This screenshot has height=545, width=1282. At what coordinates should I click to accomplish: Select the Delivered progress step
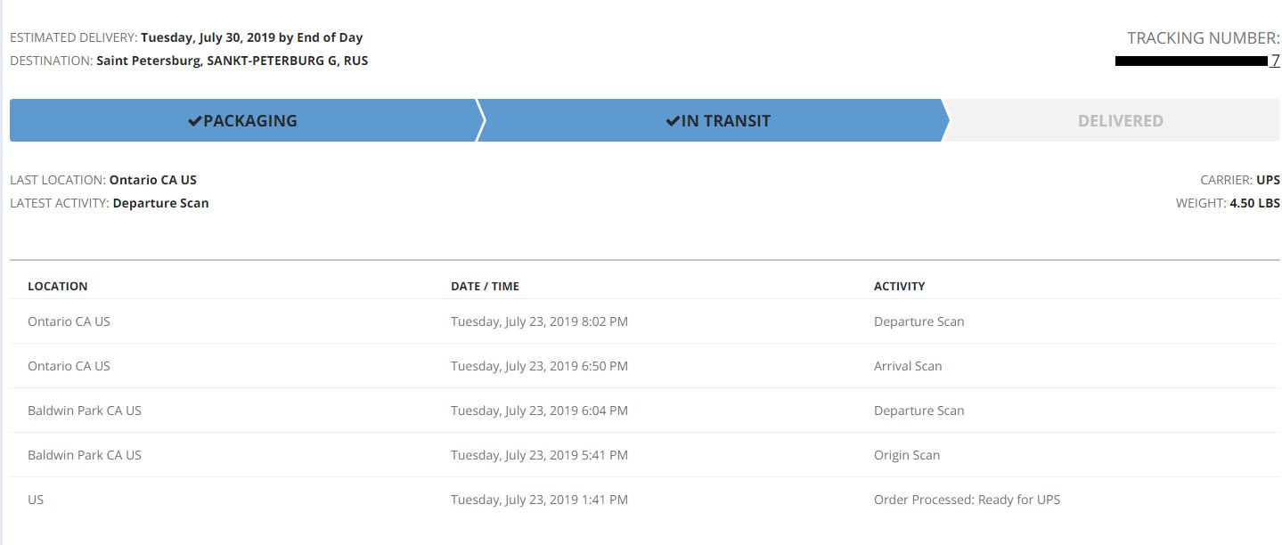coord(1120,121)
